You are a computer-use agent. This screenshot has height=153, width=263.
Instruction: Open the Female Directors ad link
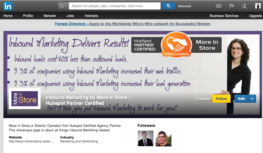click(x=132, y=24)
